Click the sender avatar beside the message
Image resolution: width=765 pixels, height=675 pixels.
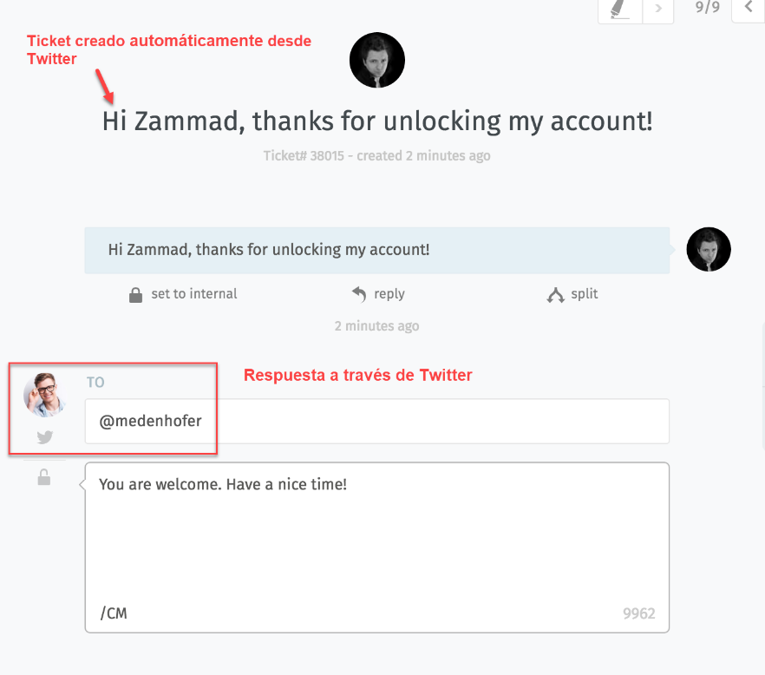709,249
